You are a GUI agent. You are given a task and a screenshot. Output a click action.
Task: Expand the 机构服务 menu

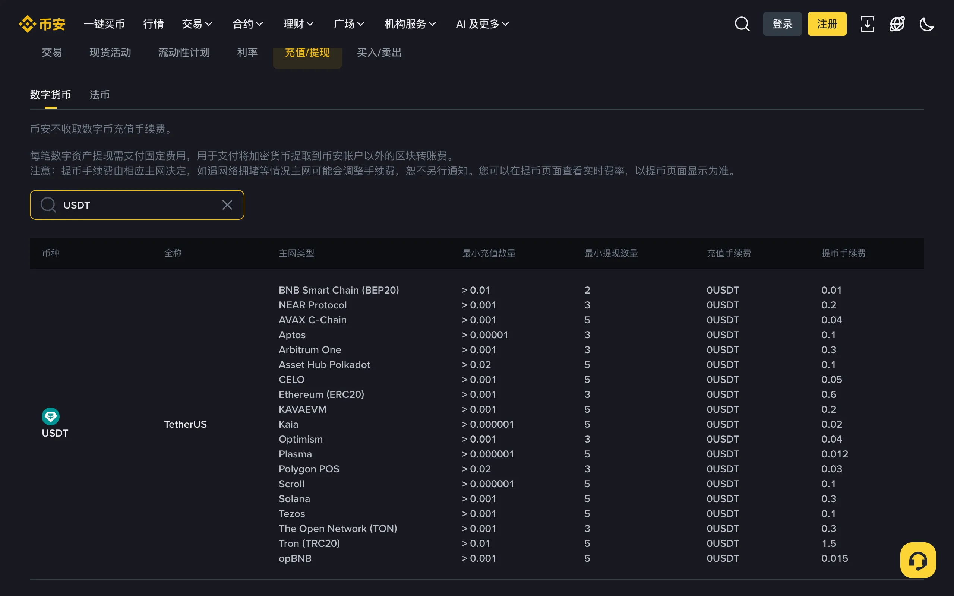pyautogui.click(x=410, y=24)
